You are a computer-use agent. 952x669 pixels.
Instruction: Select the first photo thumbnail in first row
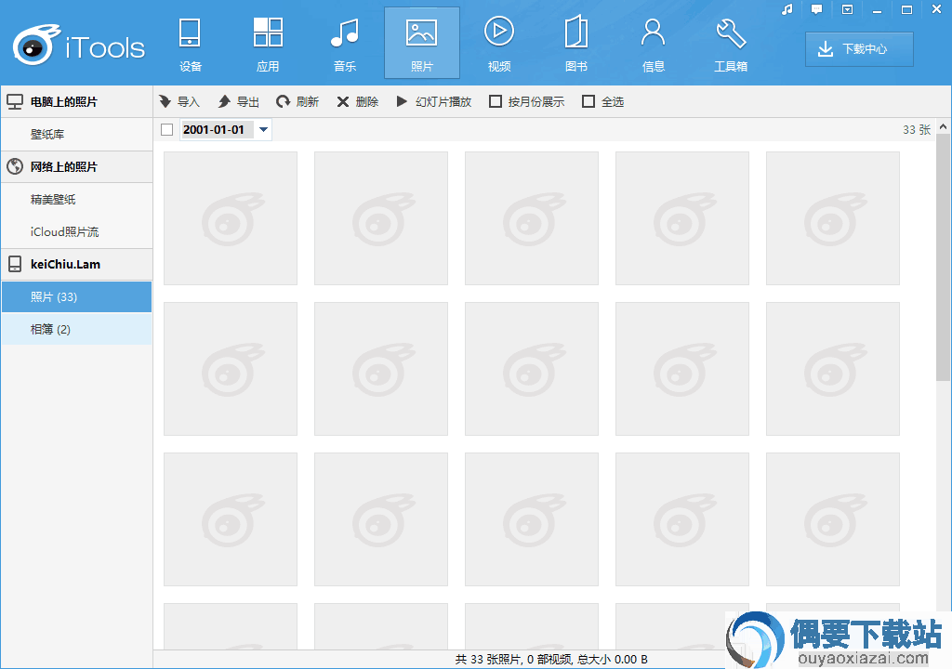point(231,218)
